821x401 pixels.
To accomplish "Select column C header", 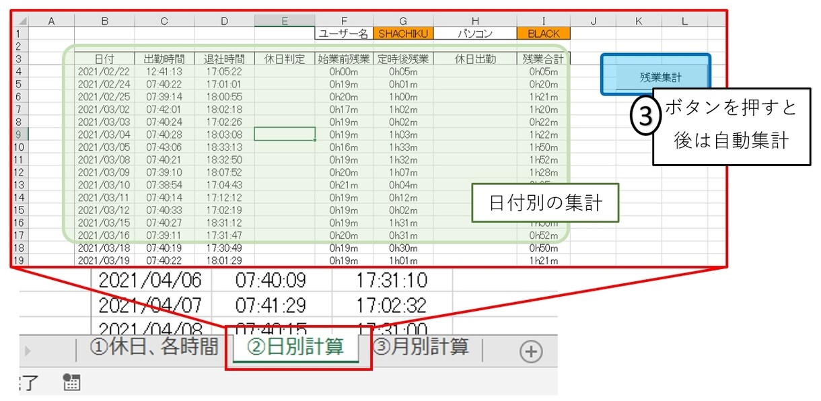I will coord(164,21).
